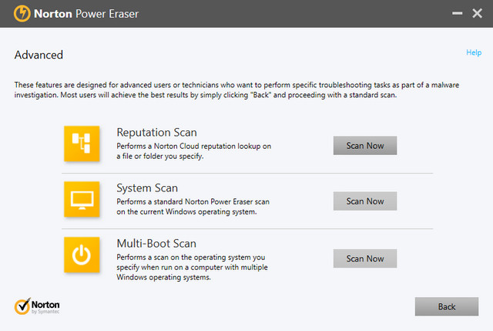Select the System Scan heading

tap(147, 188)
